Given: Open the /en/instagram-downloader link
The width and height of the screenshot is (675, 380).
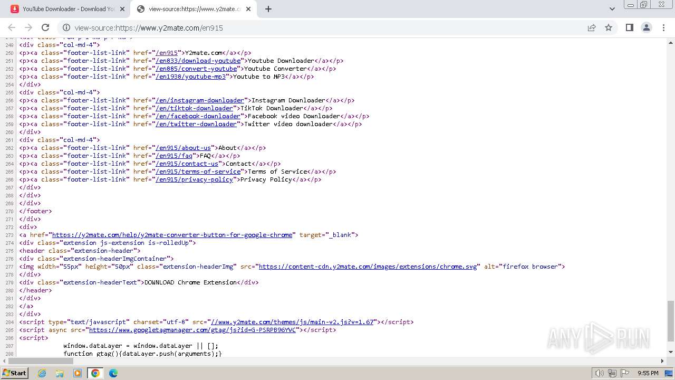Looking at the screenshot, I should pyautogui.click(x=200, y=100).
